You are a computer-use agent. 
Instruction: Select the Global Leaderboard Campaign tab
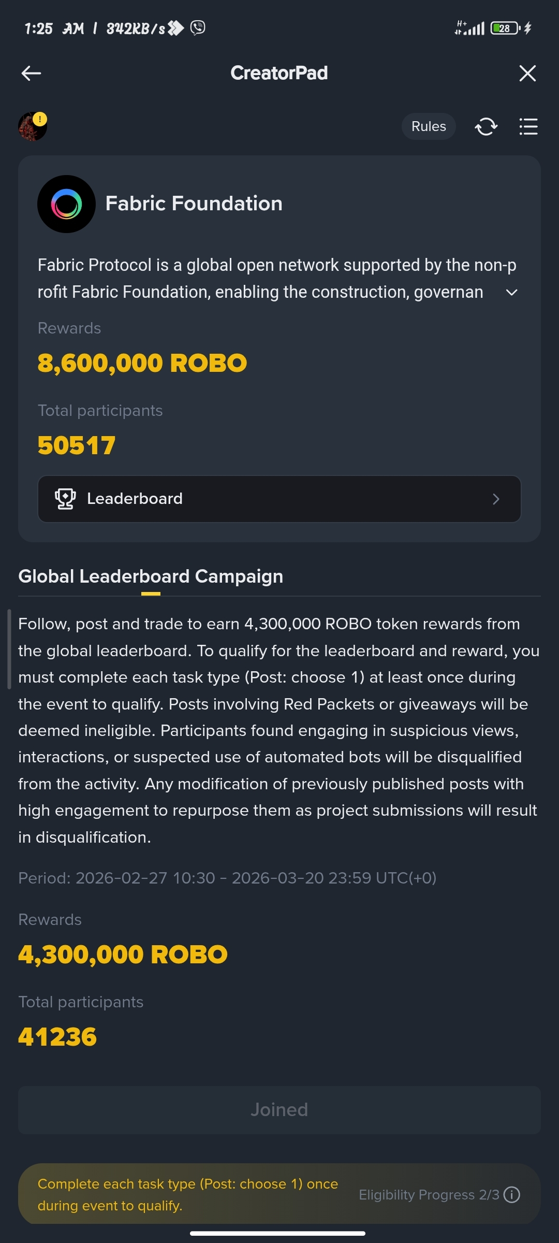coord(151,576)
